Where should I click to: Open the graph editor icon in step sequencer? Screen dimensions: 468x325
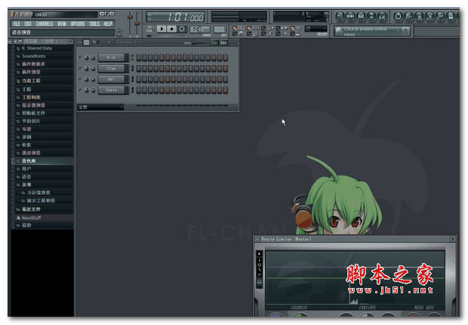click(x=215, y=42)
